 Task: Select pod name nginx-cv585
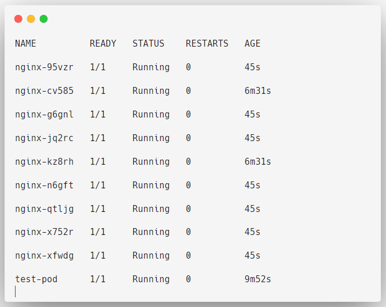tap(44, 91)
